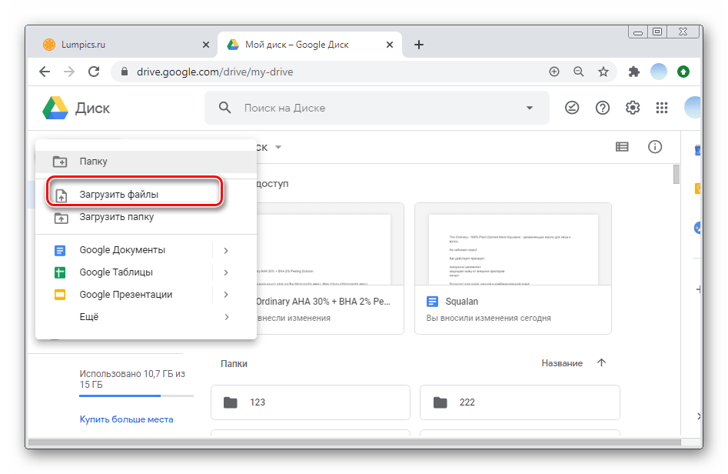
Task: Close the Google Диск tab
Action: click(390, 45)
